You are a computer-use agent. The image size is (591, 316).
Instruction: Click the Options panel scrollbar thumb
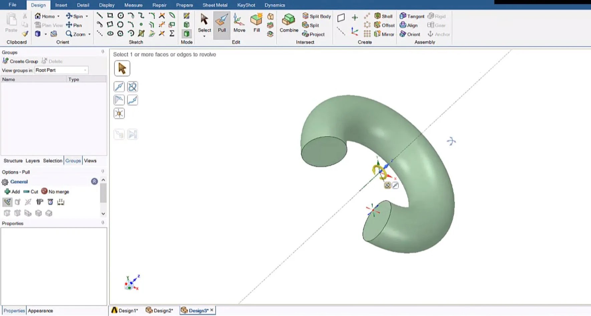(103, 193)
